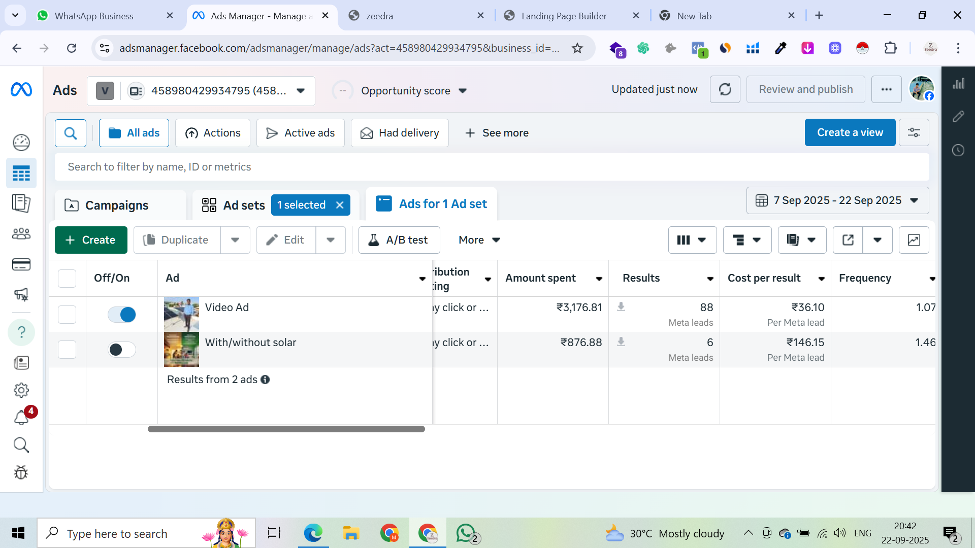975x548 pixels.
Task: Open the Campaigns Overview speedometer icon in sidebar
Action: 21,143
